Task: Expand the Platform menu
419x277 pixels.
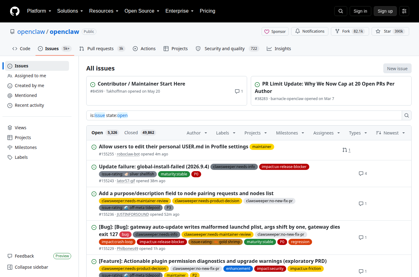Action: point(39,11)
